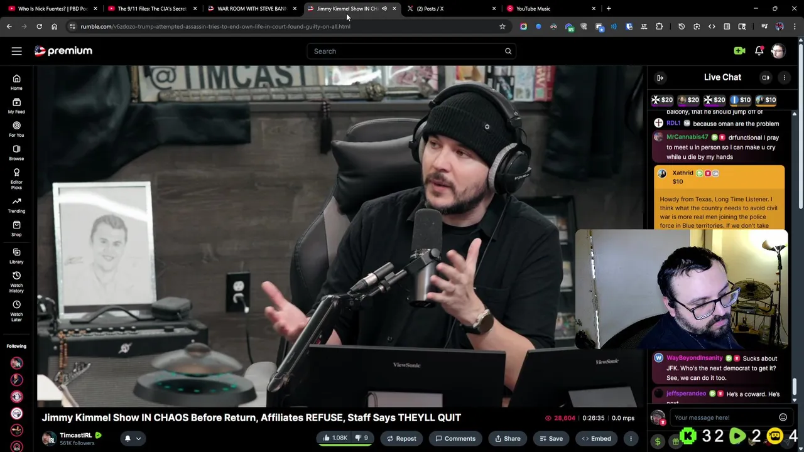Open Watch History in sidebar

(16, 282)
